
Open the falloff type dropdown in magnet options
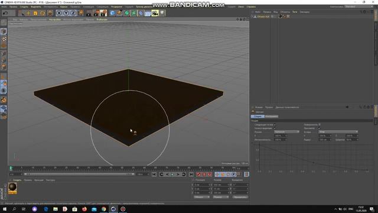click(338, 132)
